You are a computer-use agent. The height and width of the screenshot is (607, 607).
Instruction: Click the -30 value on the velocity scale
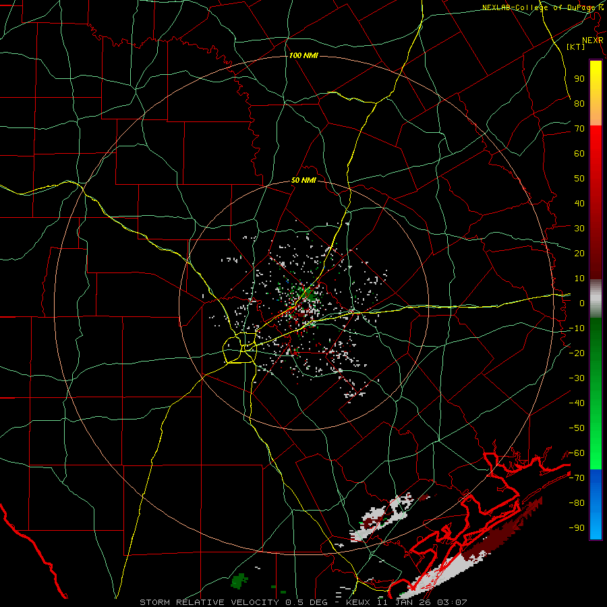point(577,378)
